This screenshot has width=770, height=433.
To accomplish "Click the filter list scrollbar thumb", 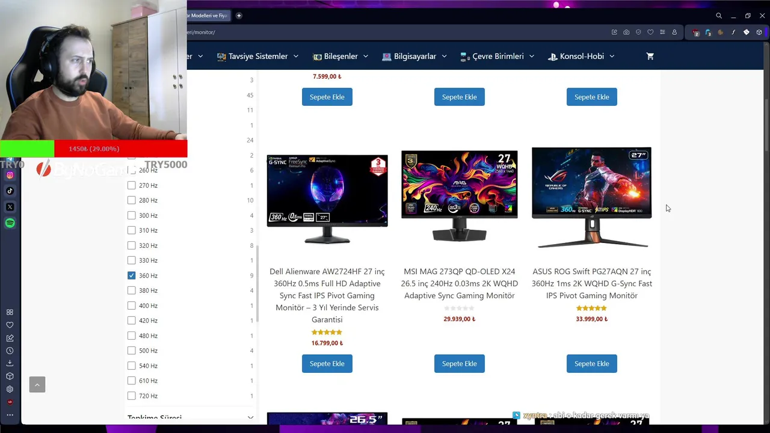I will pyautogui.click(x=257, y=283).
